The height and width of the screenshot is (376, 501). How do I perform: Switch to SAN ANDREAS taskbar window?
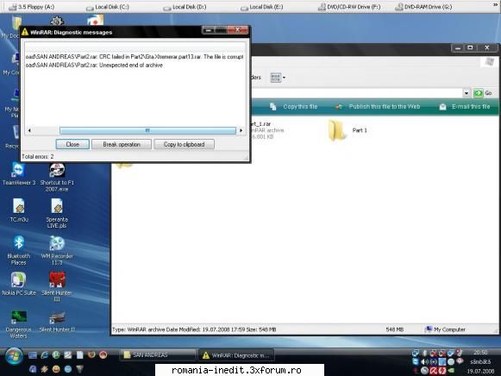[x=158, y=355]
